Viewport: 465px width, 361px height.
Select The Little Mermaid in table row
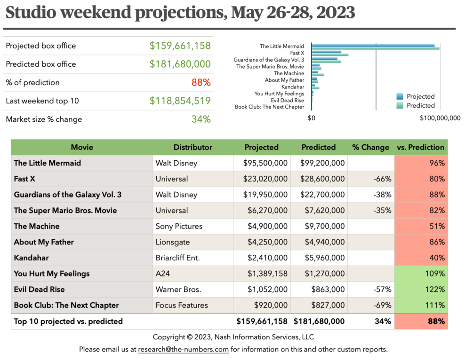[48, 163]
